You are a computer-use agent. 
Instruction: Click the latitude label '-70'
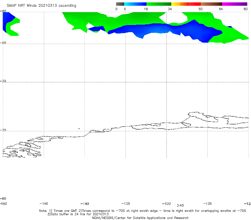(x=3, y=81)
